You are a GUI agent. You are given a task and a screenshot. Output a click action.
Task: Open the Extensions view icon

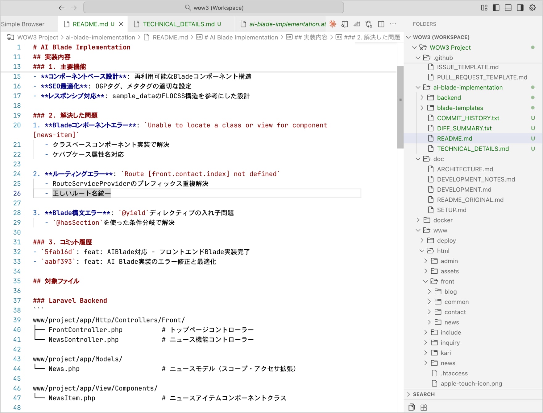tap(424, 407)
